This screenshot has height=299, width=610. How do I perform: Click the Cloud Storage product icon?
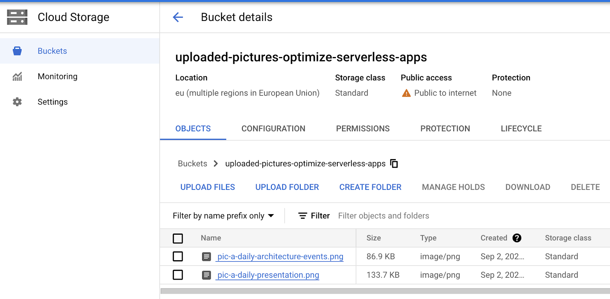[x=17, y=17]
